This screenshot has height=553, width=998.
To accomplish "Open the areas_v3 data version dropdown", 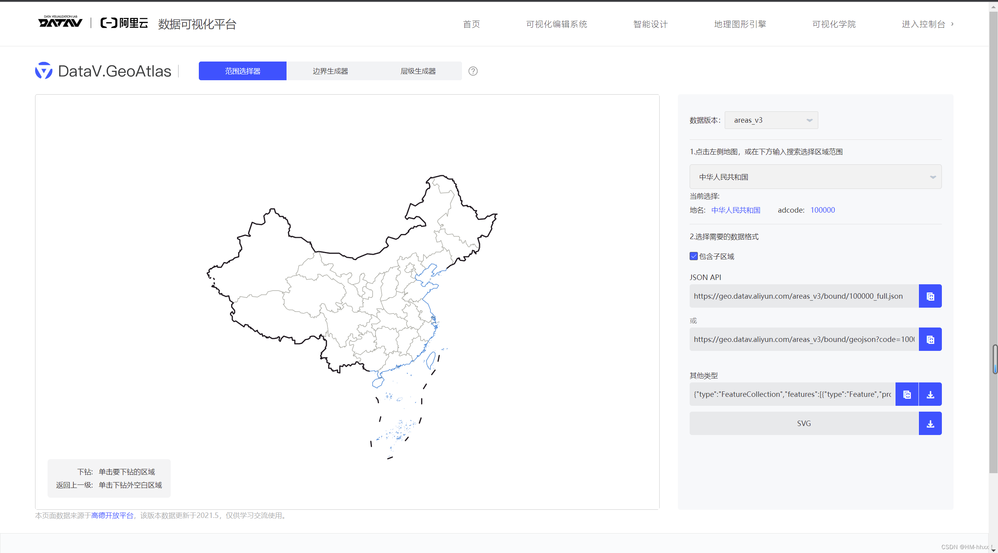I will pyautogui.click(x=771, y=120).
